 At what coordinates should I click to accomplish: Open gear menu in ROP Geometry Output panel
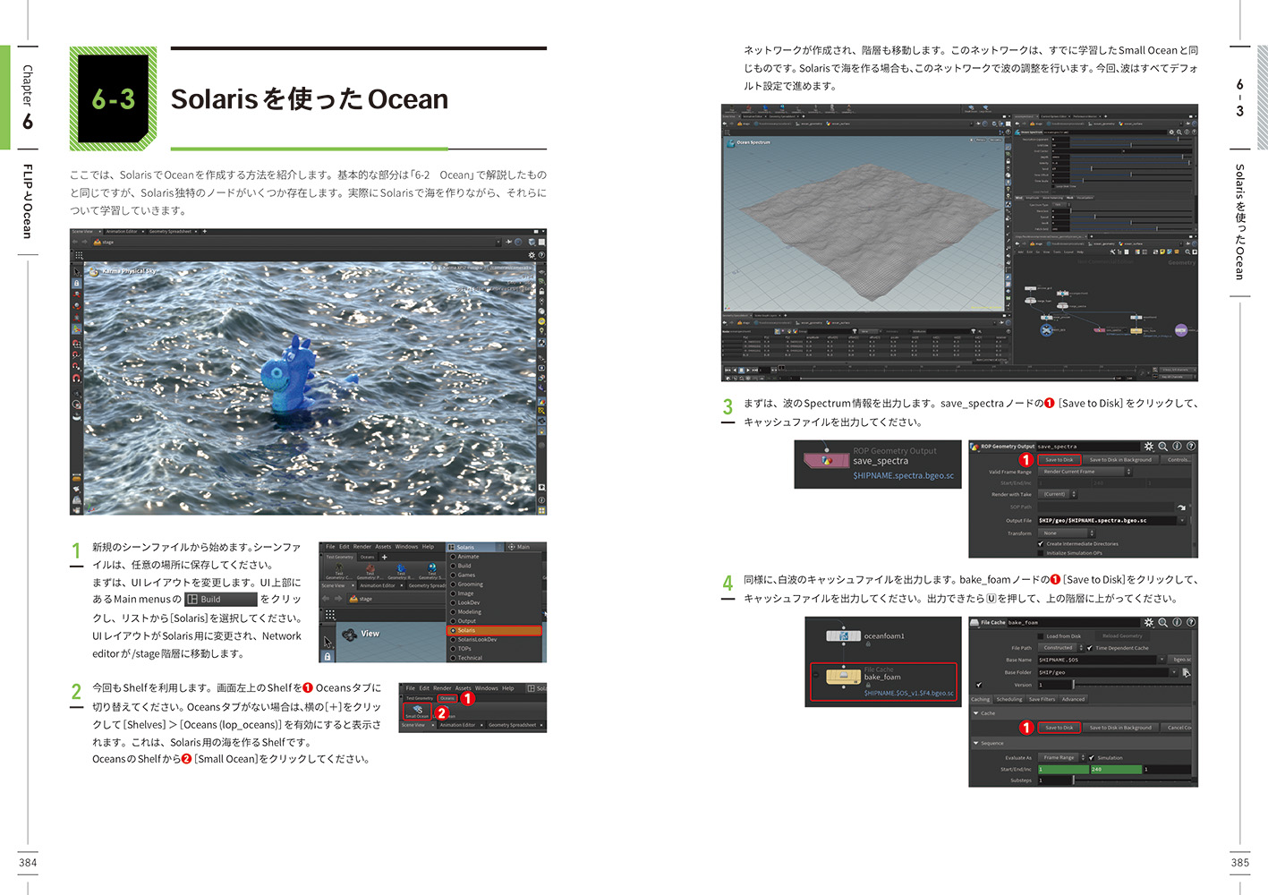(1149, 446)
